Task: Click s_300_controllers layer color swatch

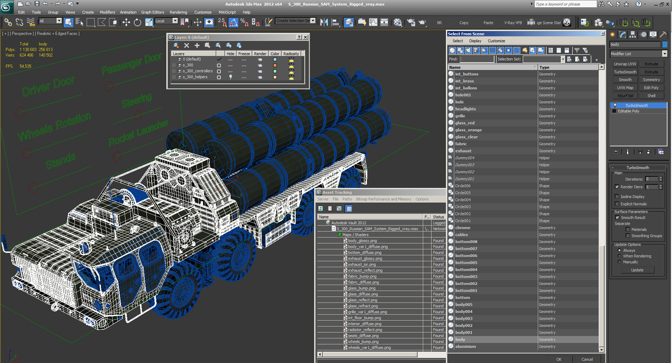Action: coord(275,71)
